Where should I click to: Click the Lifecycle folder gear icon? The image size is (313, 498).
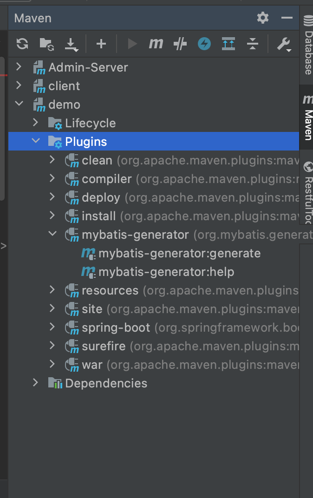(55, 124)
